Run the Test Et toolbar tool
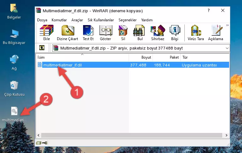The height and width of the screenshot is (153, 242). tap(88, 33)
